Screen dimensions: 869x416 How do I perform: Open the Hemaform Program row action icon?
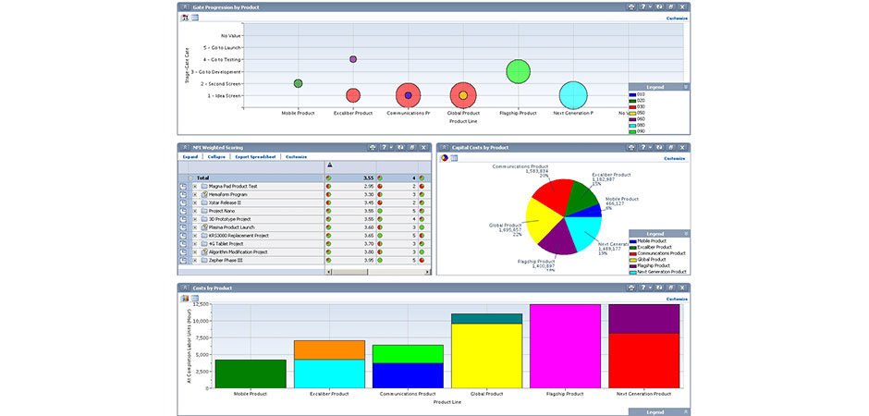pos(183,195)
